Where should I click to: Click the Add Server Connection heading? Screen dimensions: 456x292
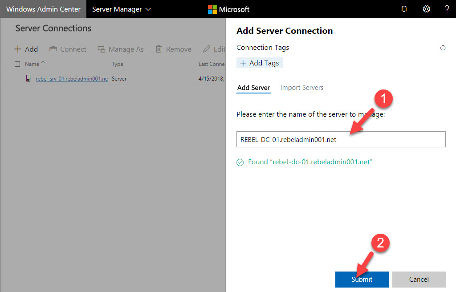click(285, 31)
